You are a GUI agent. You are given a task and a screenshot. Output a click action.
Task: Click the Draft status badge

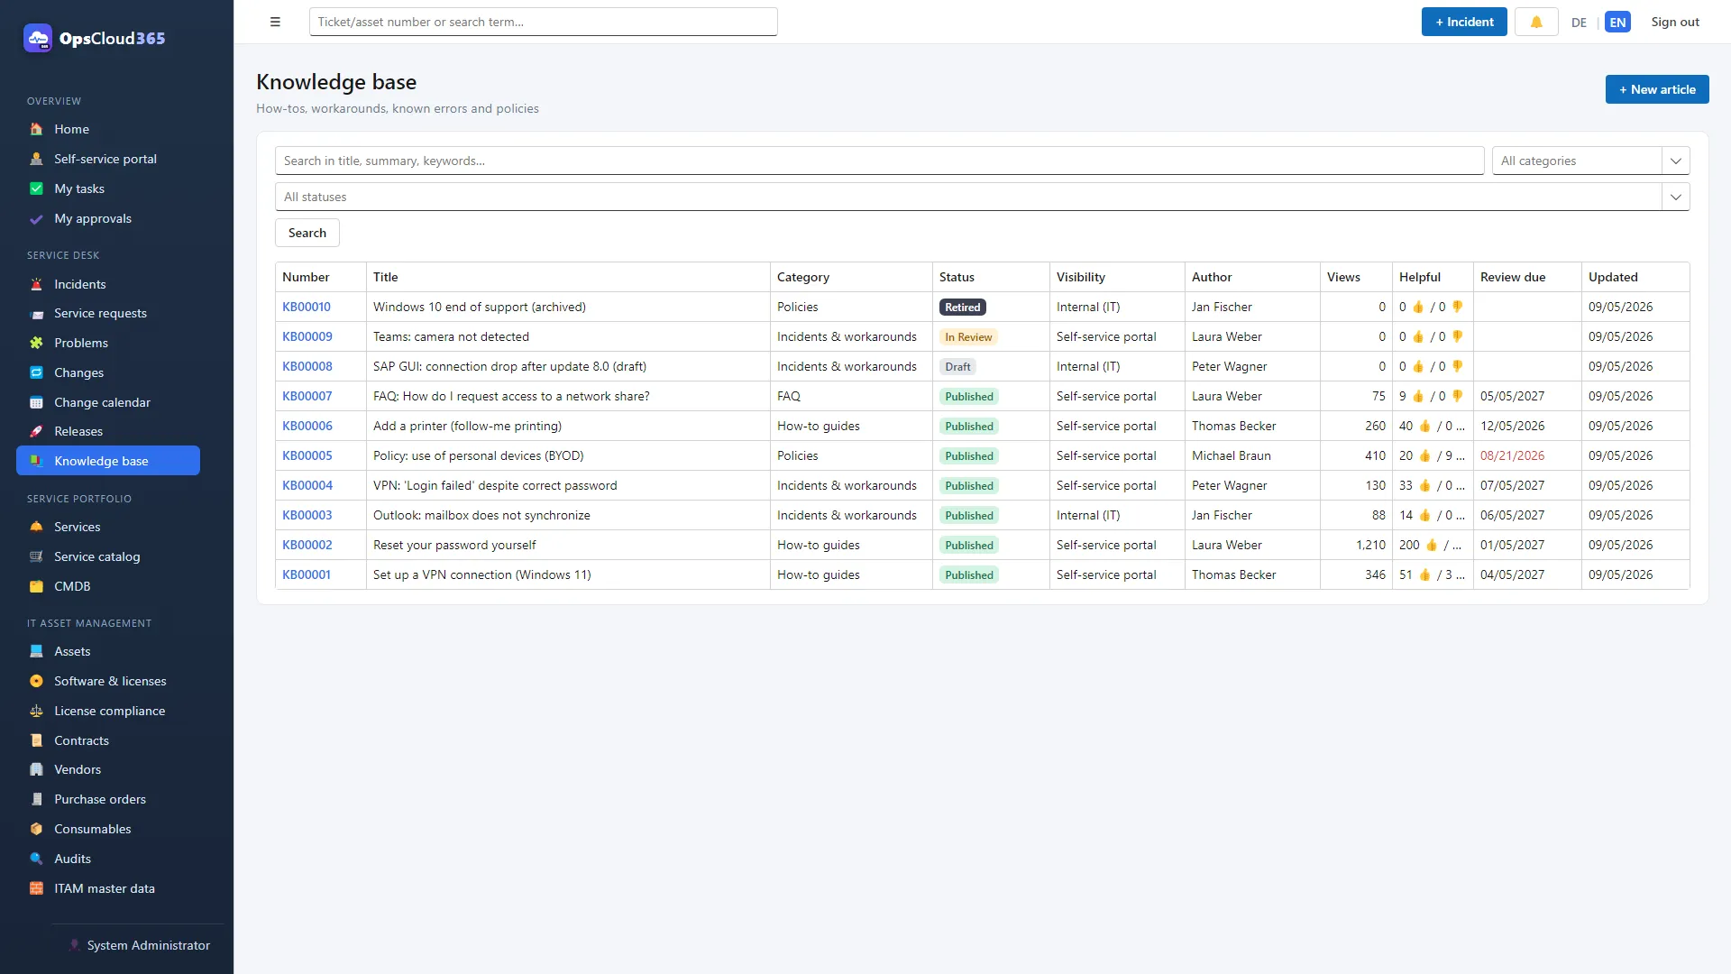[x=957, y=366]
